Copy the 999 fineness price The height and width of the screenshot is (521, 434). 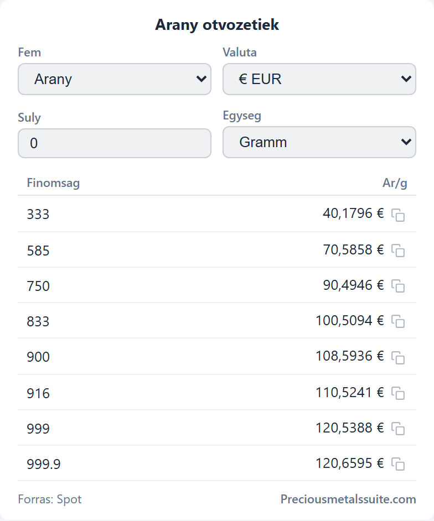pyautogui.click(x=398, y=429)
